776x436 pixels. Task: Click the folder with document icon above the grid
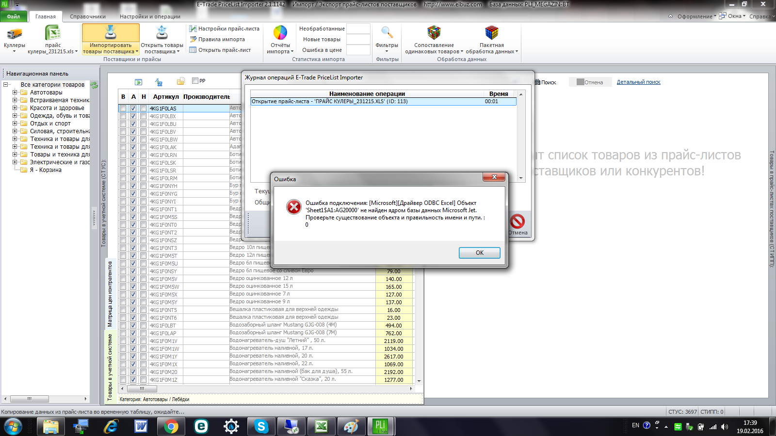click(180, 81)
